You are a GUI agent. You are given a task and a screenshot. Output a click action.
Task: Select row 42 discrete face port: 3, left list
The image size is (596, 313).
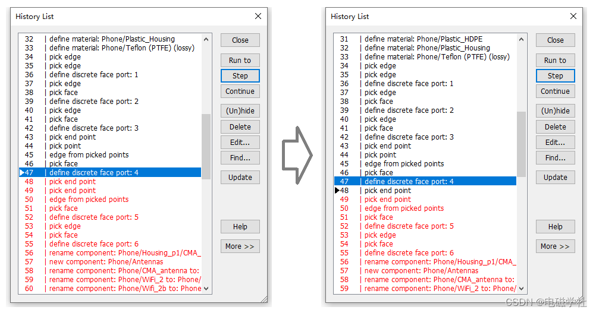pos(110,128)
